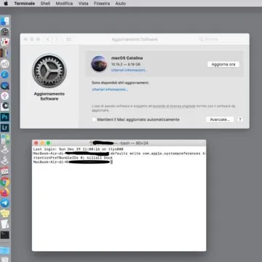Click the macOS Catalina title text
Viewport: 262px width, 262px height.
[x=127, y=58]
